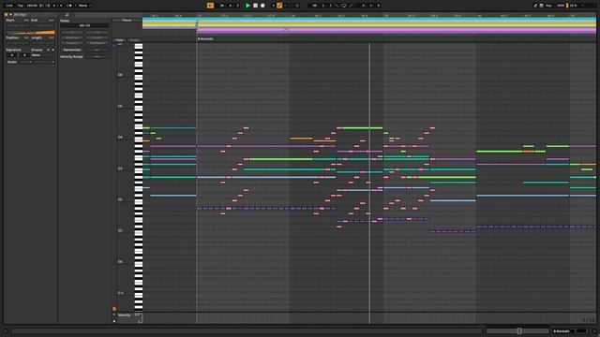The height and width of the screenshot is (337, 600).
Task: Open the global quantization None dropdown
Action: pos(85,6)
